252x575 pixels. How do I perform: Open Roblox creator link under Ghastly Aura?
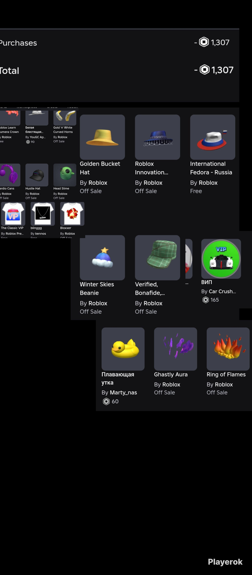click(171, 385)
